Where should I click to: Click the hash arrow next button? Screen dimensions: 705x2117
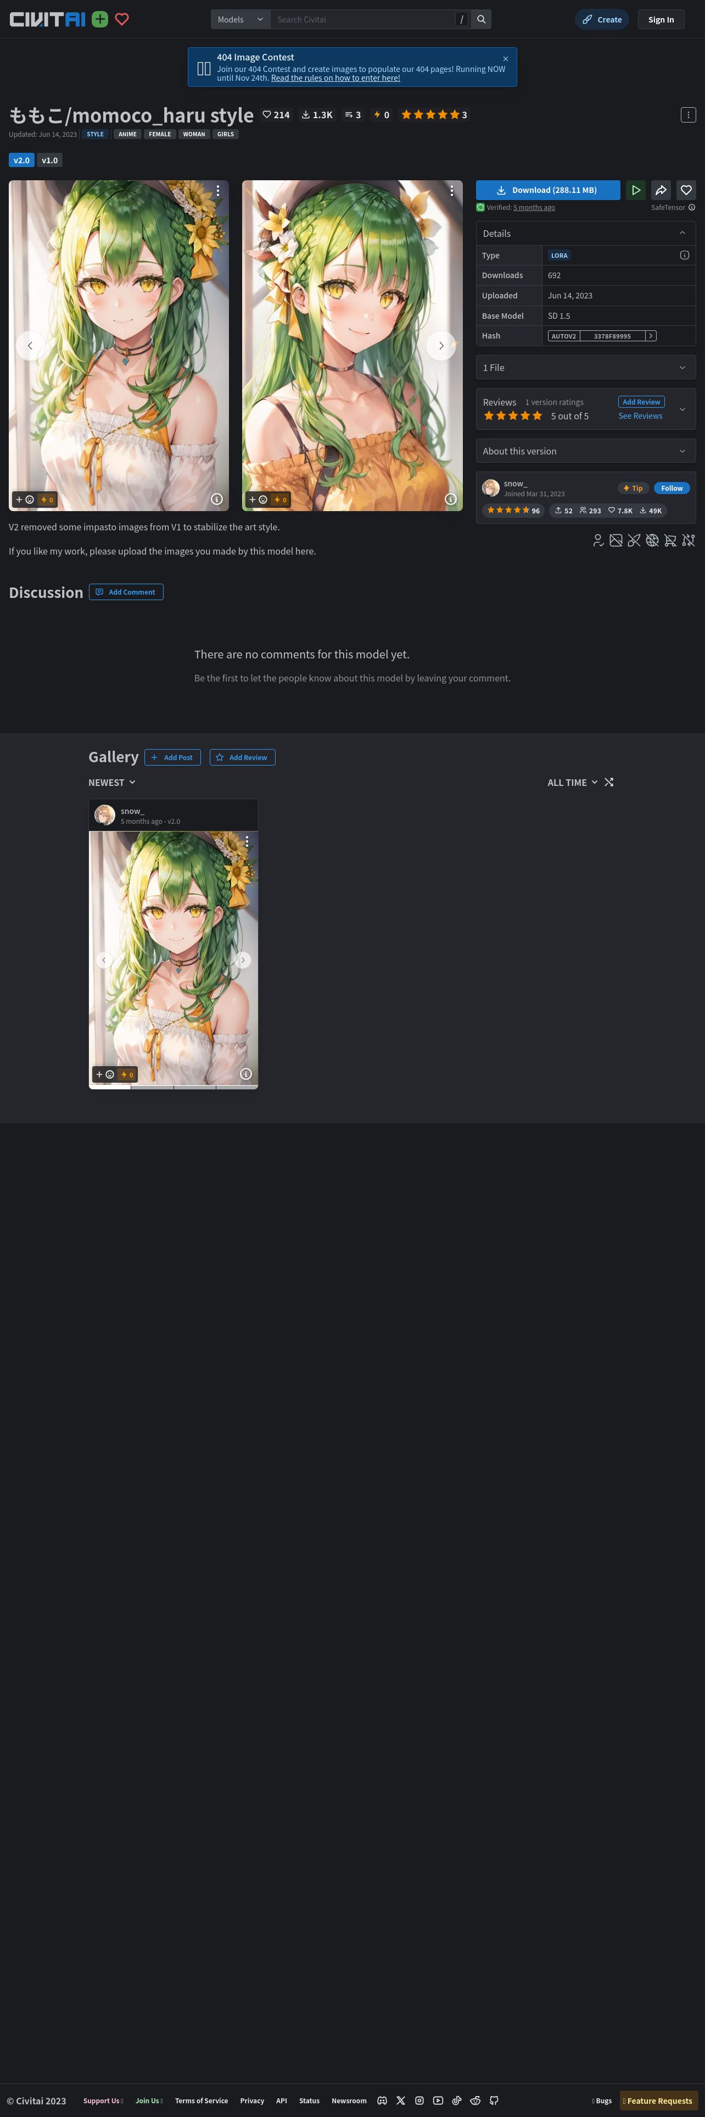pyautogui.click(x=651, y=335)
